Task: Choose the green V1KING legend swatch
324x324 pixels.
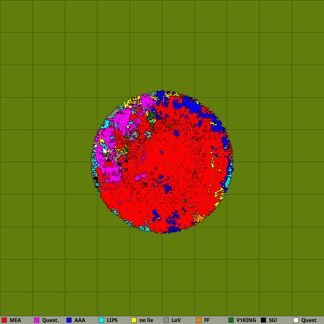Action: [x=231, y=320]
